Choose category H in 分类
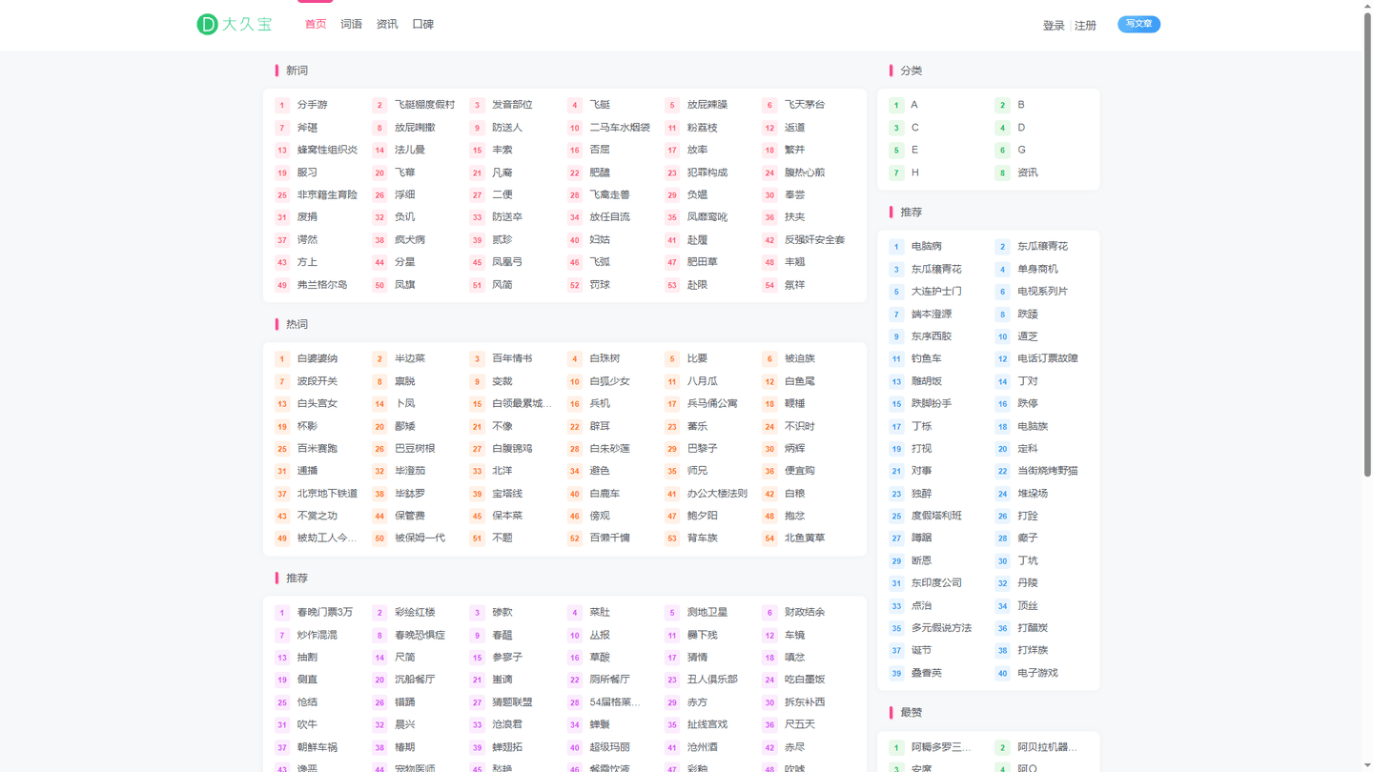The height and width of the screenshot is (772, 1373). tap(915, 173)
